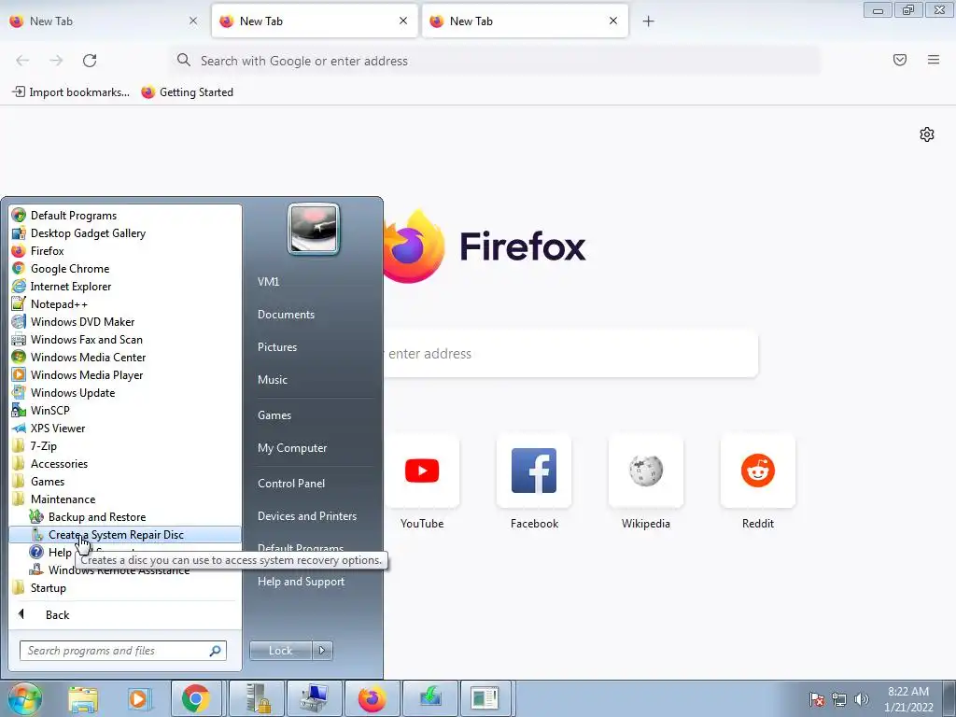
Task: Open YouTube shortcut tile
Action: [x=422, y=471]
